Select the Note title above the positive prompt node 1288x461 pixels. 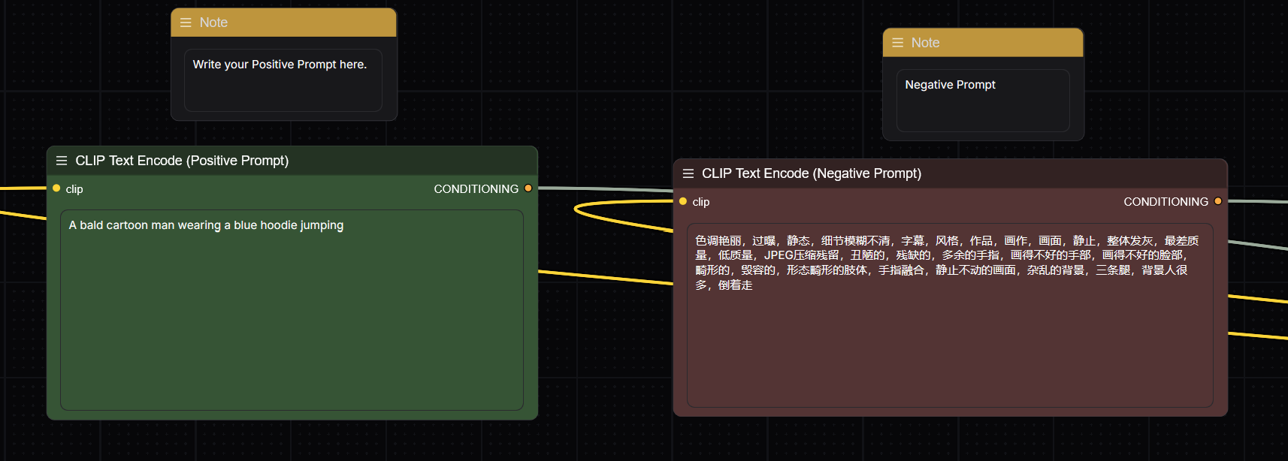pyautogui.click(x=213, y=23)
